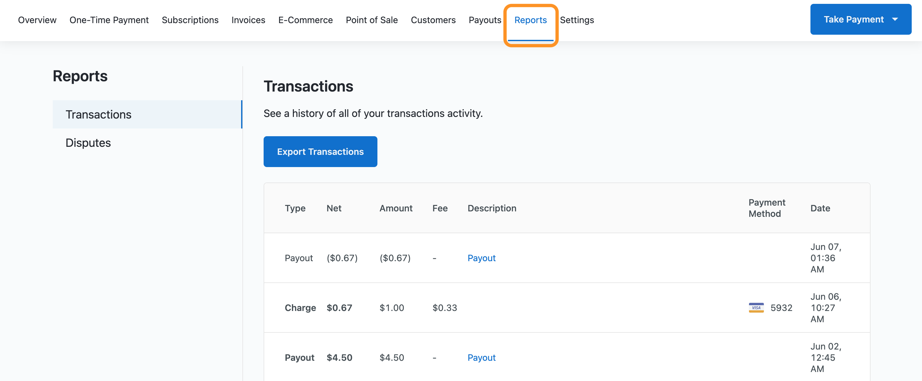Select Transactions in Reports sidebar
Screen dimensions: 922x381
[x=98, y=114]
